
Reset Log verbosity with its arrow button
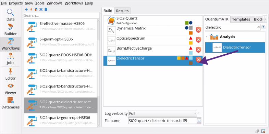[x=199, y=113]
